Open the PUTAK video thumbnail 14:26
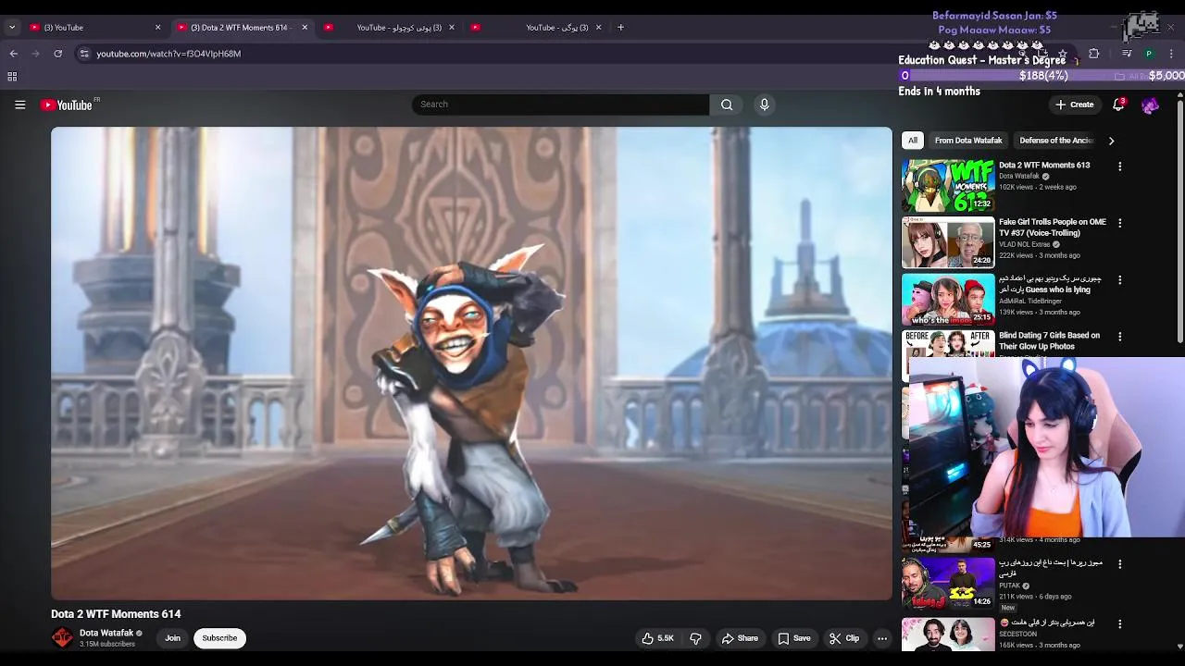This screenshot has height=666, width=1185. click(x=948, y=582)
